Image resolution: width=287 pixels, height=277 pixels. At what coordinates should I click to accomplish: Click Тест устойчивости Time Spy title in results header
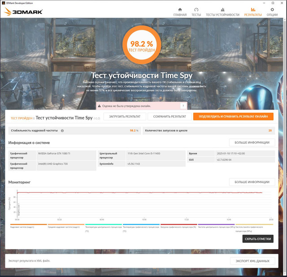(x=64, y=118)
